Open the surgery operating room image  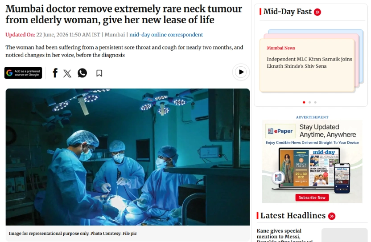tap(128, 157)
